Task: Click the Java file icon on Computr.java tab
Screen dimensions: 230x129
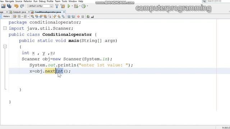Action: 11,12
